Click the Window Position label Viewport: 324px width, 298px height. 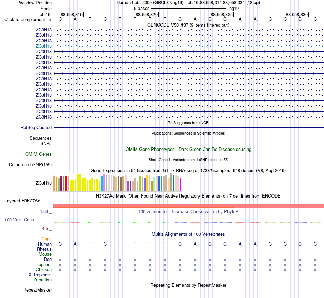click(35, 3)
